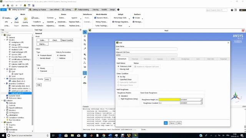This screenshot has height=138, width=246.
Task: Click the Units button next to Gravity
Action: (47, 79)
